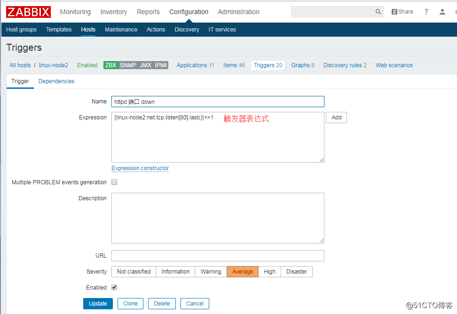The width and height of the screenshot is (457, 314).
Task: Click the JMX availability badge
Action: (x=145, y=65)
